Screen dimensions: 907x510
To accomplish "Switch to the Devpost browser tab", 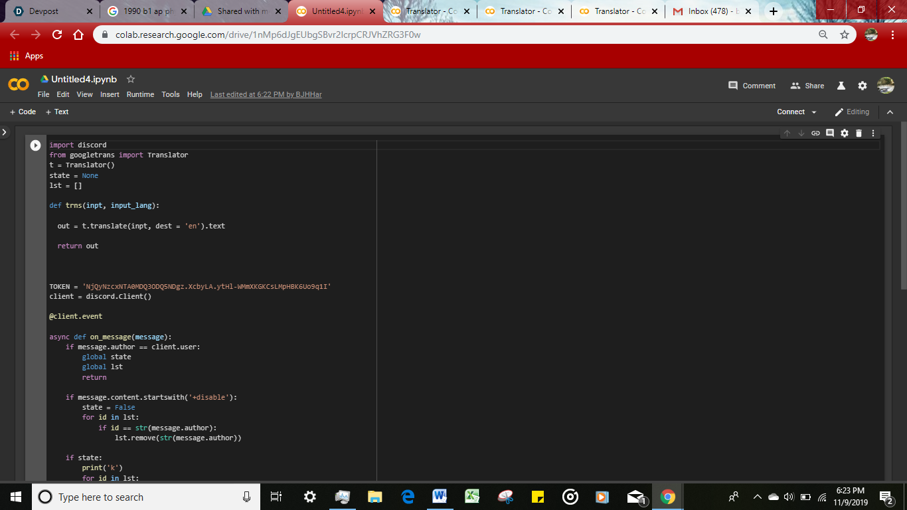I will (52, 11).
